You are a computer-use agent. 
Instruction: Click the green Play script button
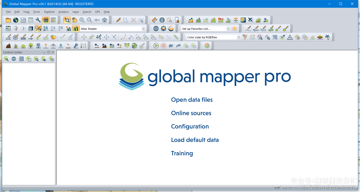[x=156, y=46]
